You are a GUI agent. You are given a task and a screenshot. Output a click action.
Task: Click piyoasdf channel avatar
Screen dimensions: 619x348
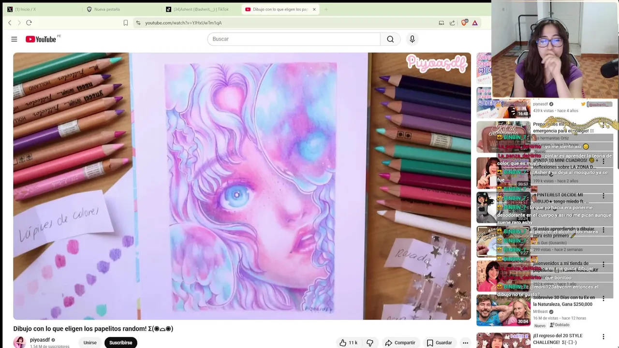point(19,342)
